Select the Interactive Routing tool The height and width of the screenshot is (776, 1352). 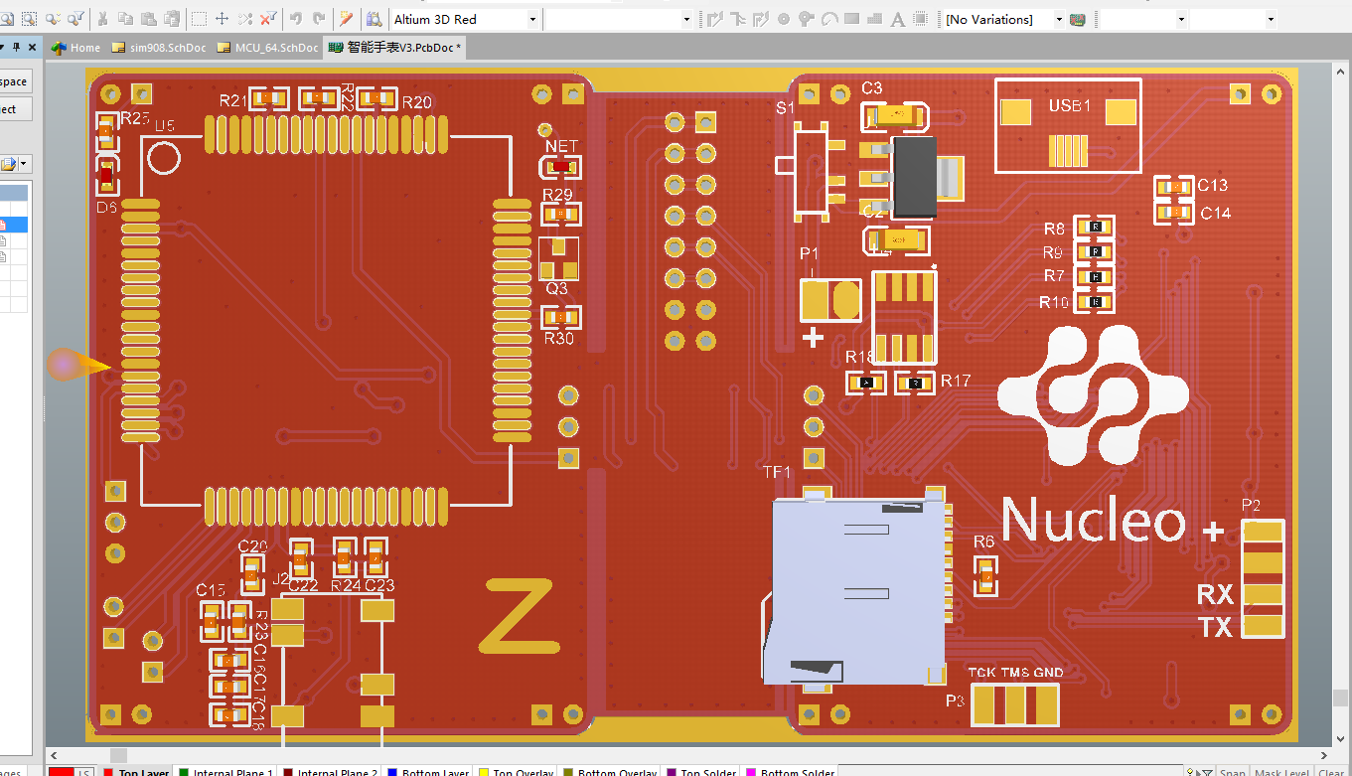(714, 19)
